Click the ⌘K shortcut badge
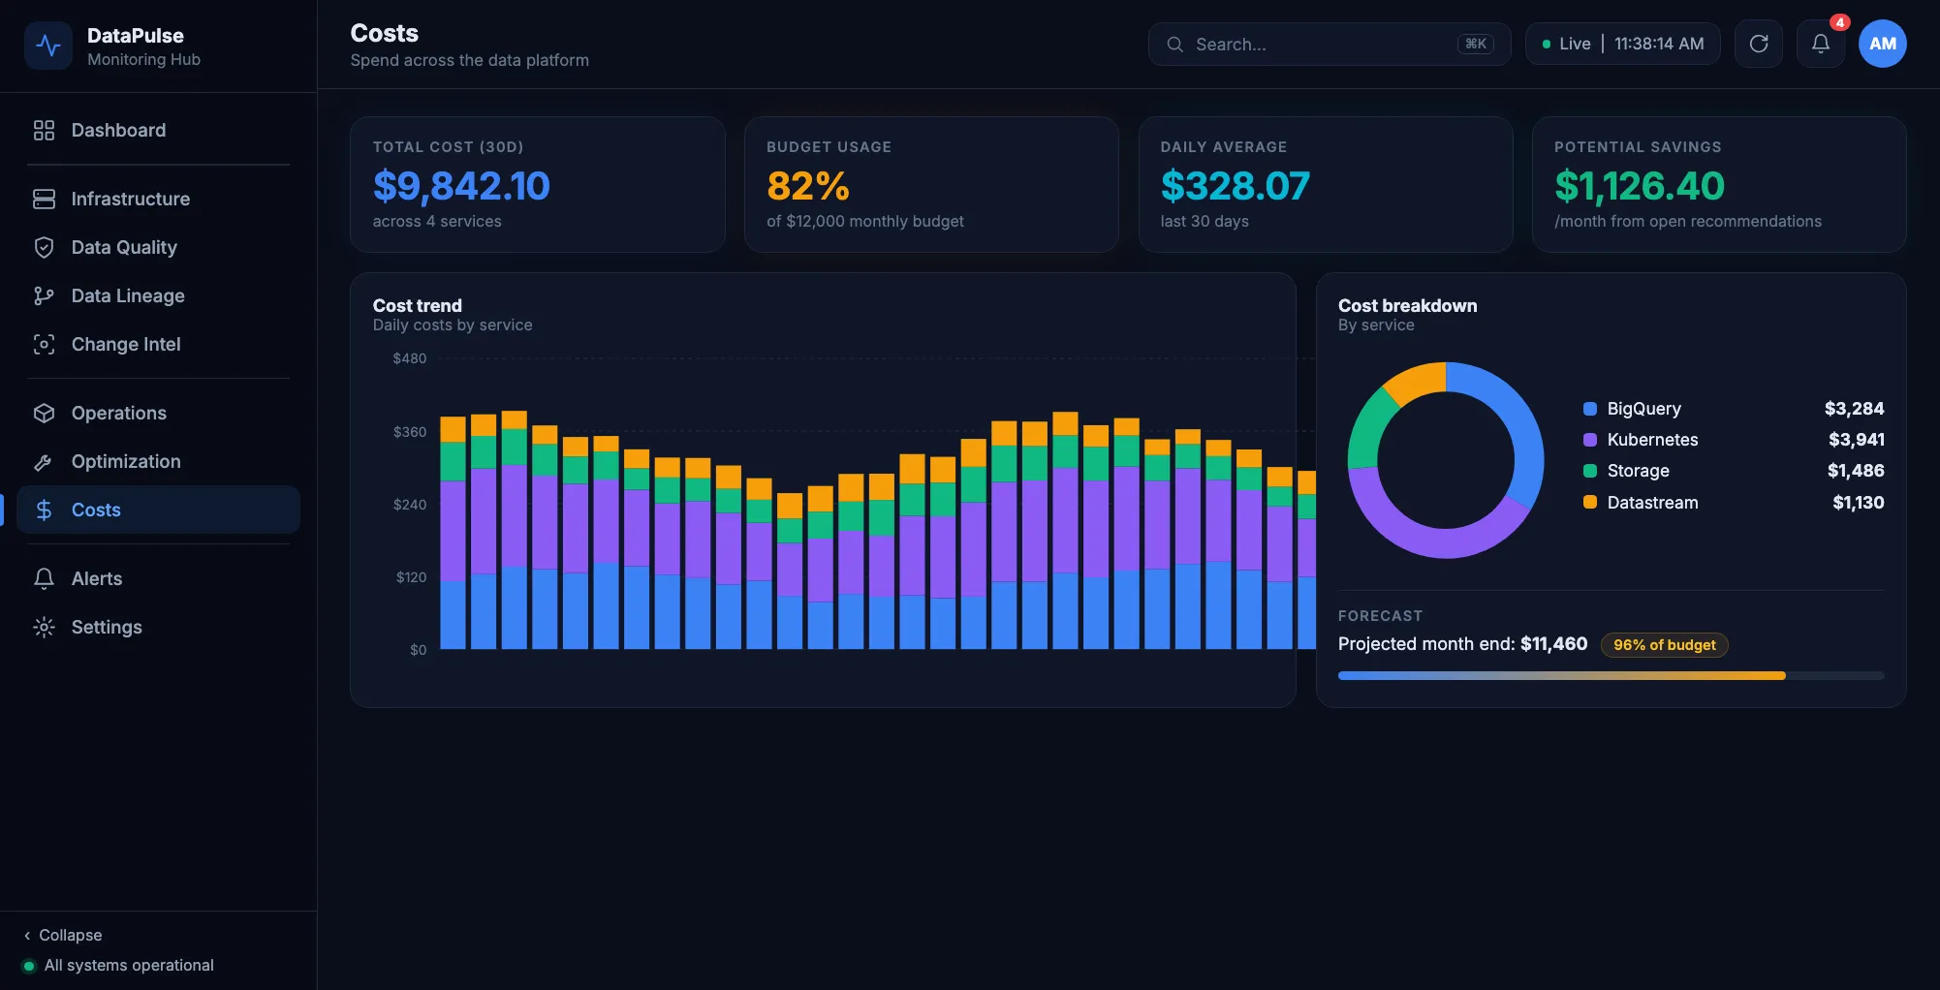Image resolution: width=1940 pixels, height=990 pixels. point(1475,45)
